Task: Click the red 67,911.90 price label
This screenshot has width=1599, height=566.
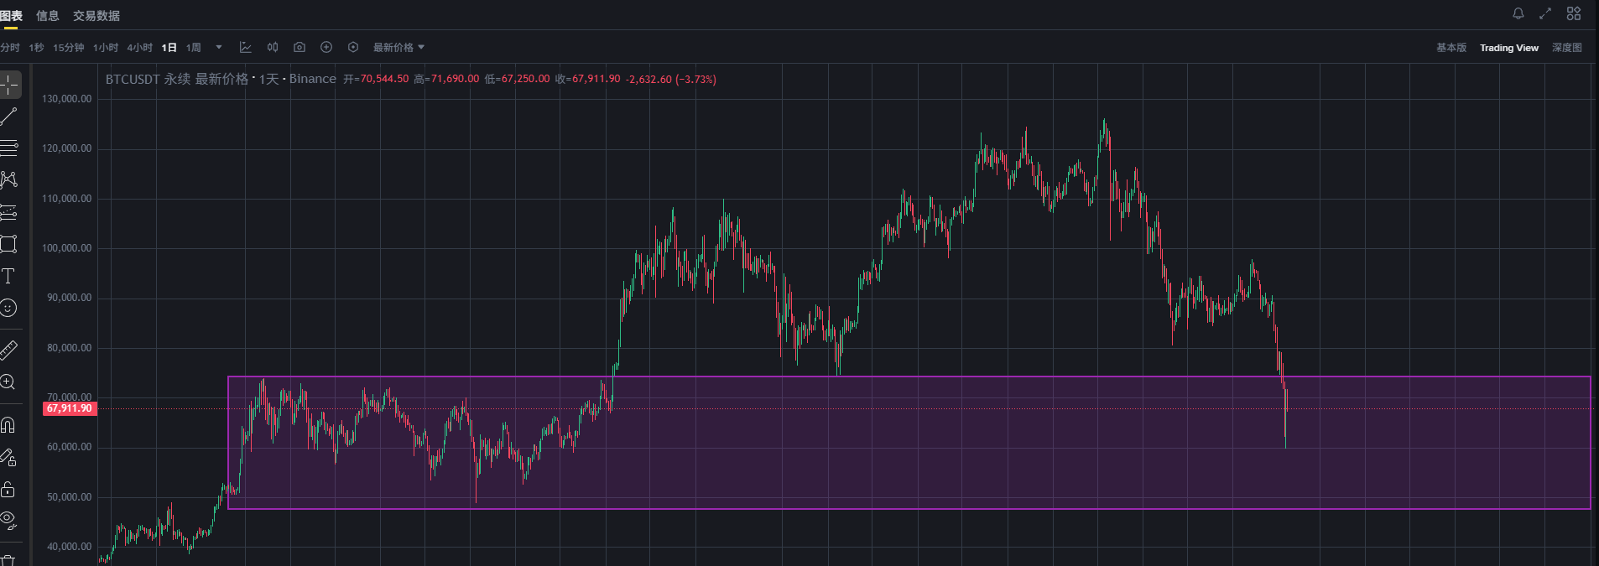Action: coord(70,408)
